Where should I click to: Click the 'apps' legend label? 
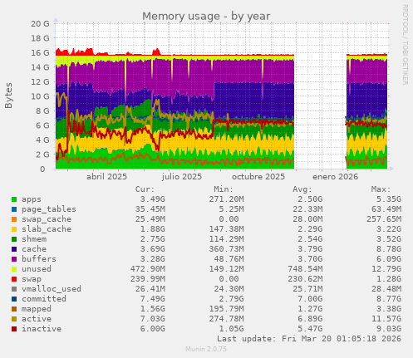32,199
